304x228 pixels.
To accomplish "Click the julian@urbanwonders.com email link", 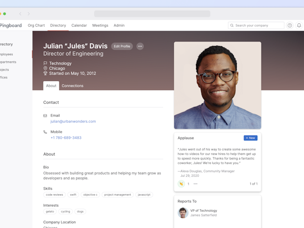I will click(x=73, y=122).
